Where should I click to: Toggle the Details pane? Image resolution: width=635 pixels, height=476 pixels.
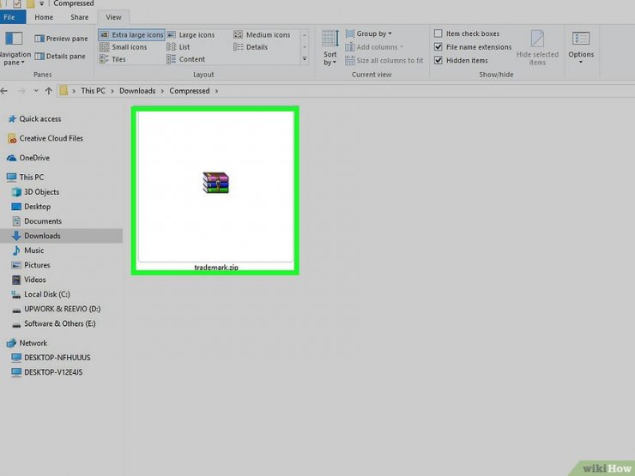(60, 57)
